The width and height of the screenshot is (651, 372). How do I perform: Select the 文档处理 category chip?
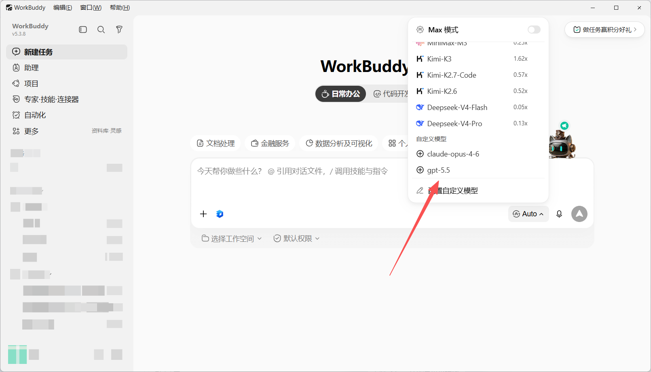(x=216, y=143)
